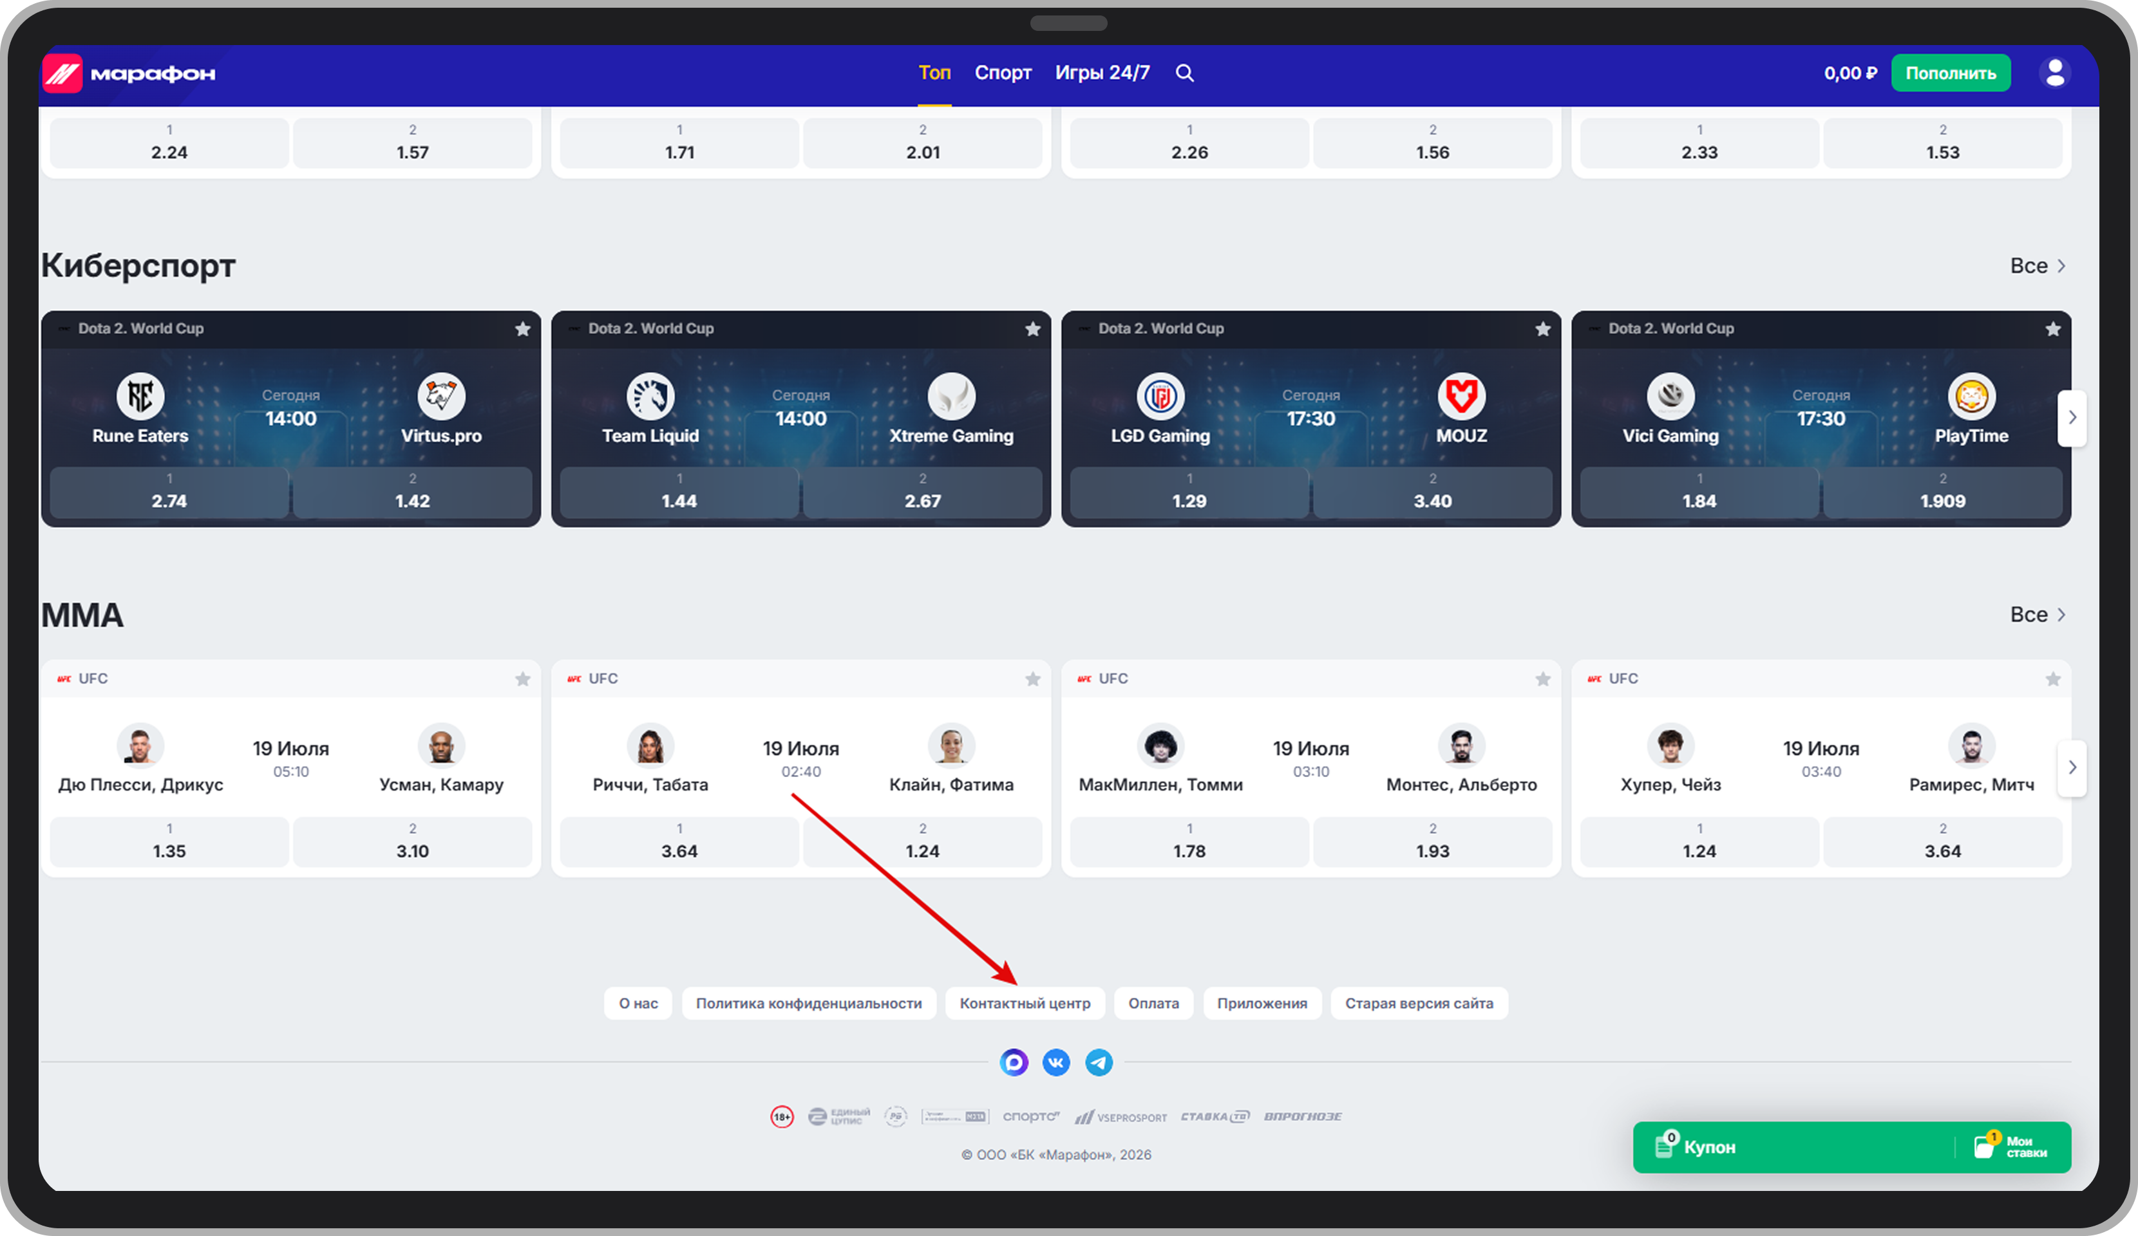The height and width of the screenshot is (1236, 2138).
Task: Open the user profile avatar
Action: tap(2055, 73)
